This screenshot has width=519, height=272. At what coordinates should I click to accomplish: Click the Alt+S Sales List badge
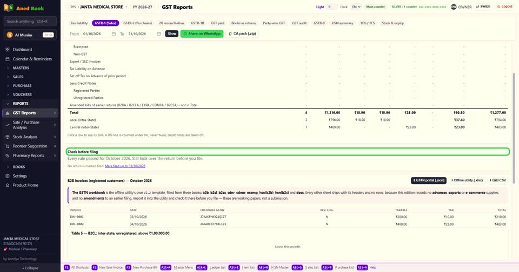(297, 267)
